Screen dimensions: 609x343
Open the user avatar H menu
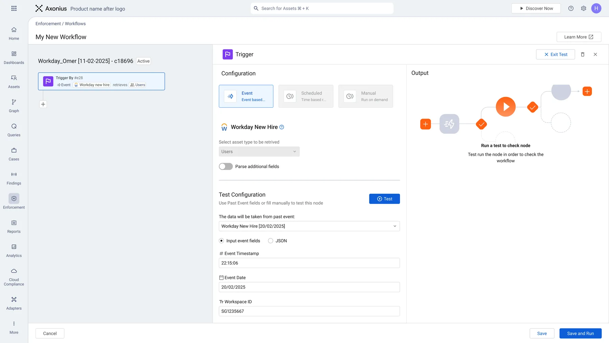[x=596, y=8]
